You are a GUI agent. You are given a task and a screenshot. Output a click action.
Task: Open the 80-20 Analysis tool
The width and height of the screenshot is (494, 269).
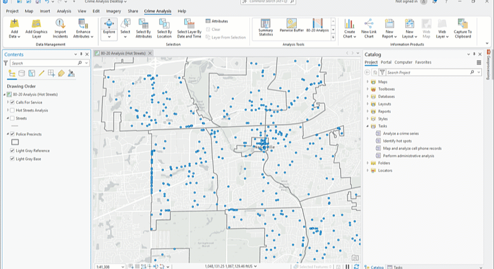tap(317, 26)
